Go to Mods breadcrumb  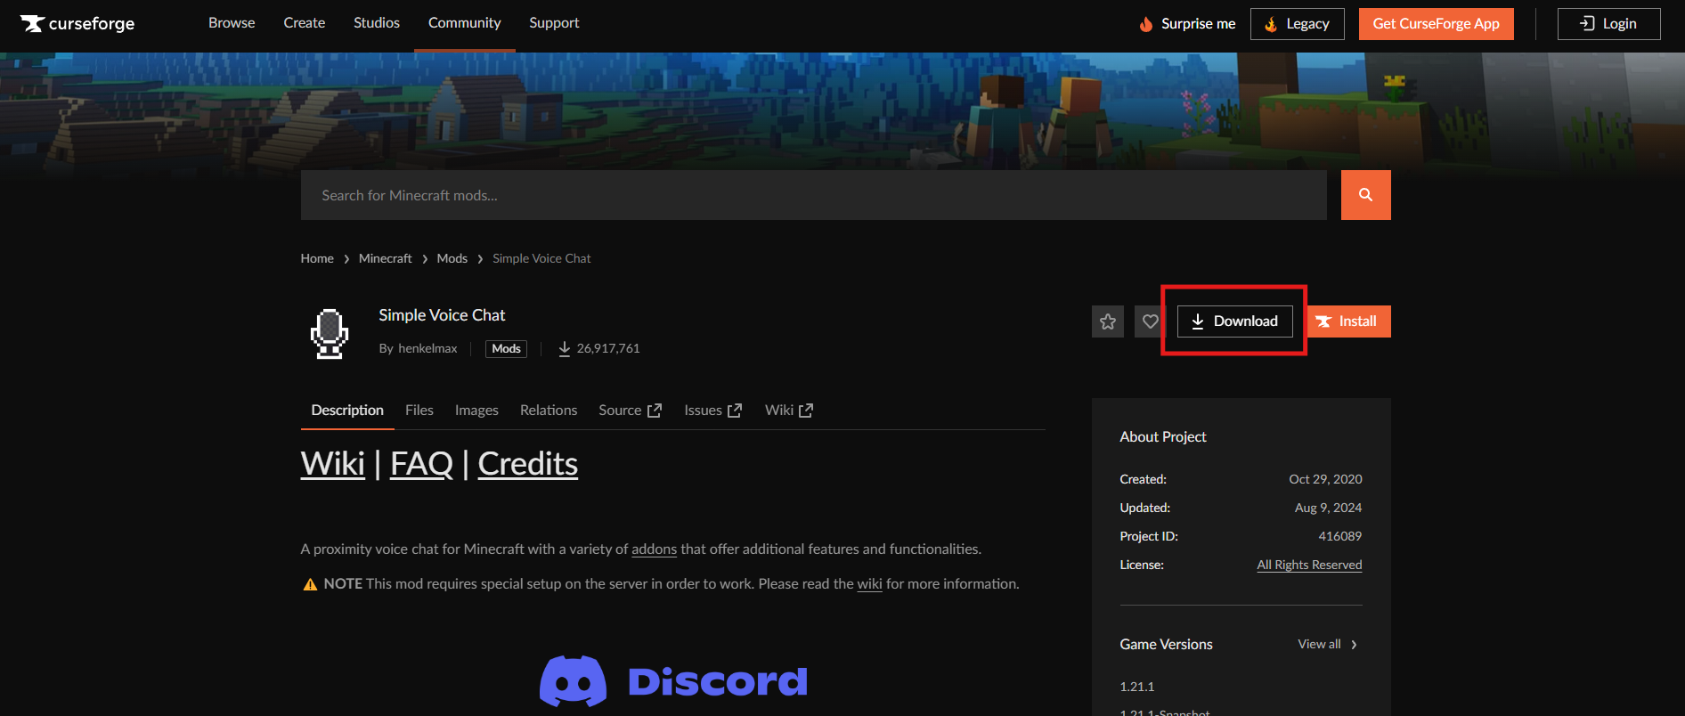point(452,258)
